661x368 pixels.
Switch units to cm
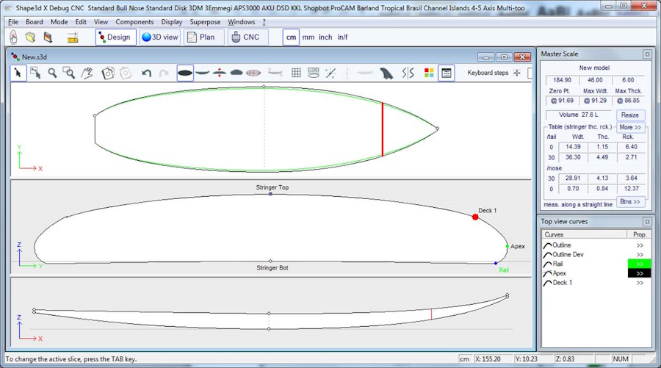(x=291, y=37)
